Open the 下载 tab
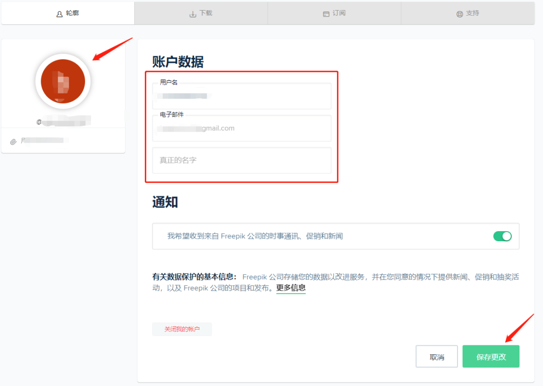Viewport: 543px width, 386px height. click(x=206, y=13)
